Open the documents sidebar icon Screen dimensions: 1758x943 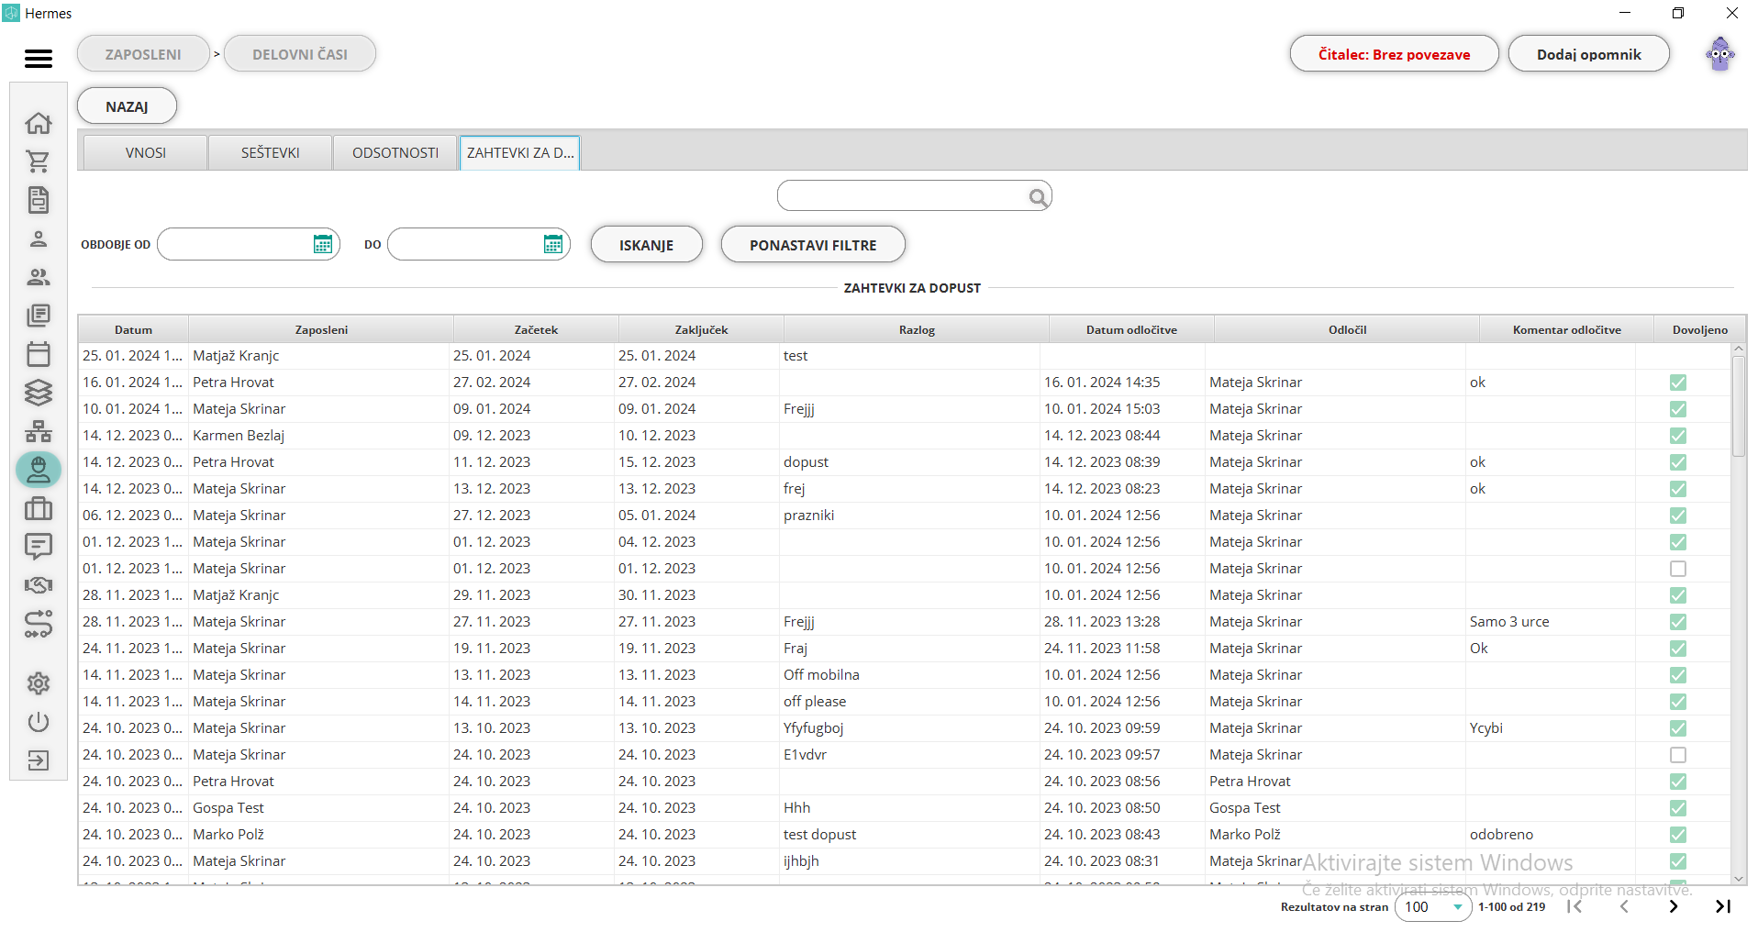pyautogui.click(x=39, y=200)
